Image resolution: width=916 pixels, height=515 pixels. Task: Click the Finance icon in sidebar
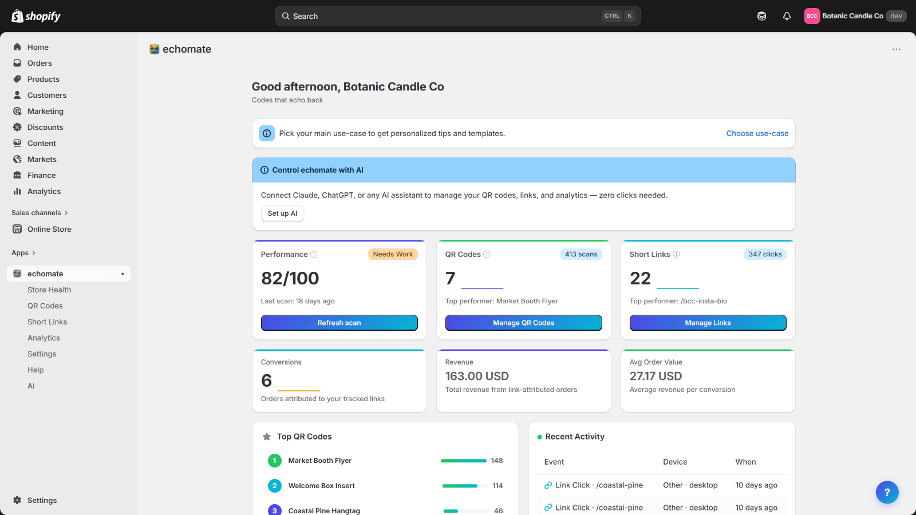click(17, 175)
